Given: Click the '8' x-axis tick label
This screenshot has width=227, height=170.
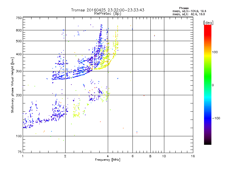Looking at the screenshot, I should click(x=150, y=156).
